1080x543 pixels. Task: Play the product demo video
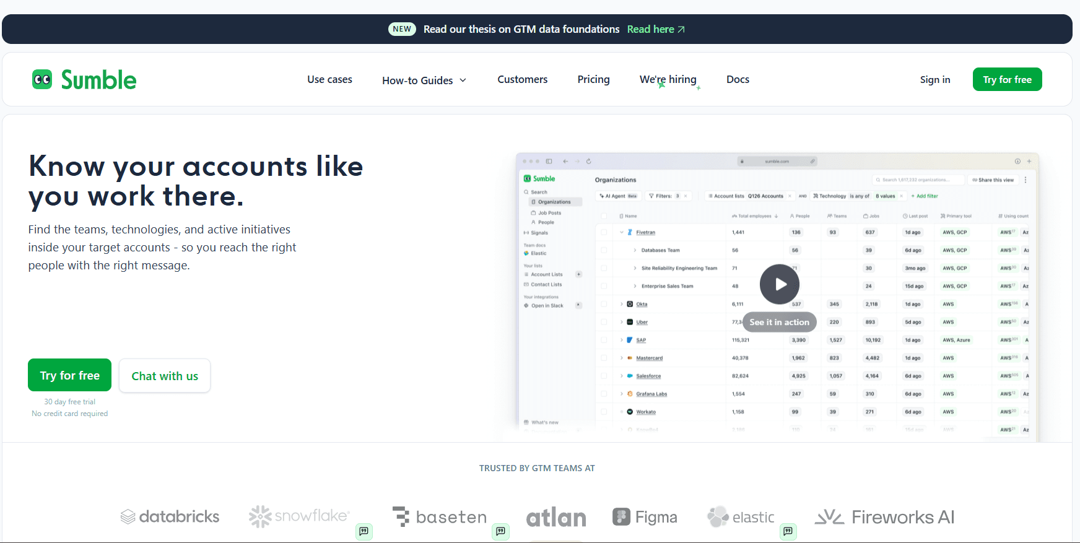click(x=780, y=284)
